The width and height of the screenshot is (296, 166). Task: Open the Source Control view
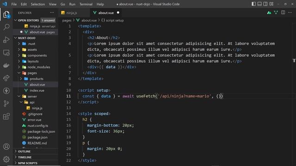pos(6,103)
